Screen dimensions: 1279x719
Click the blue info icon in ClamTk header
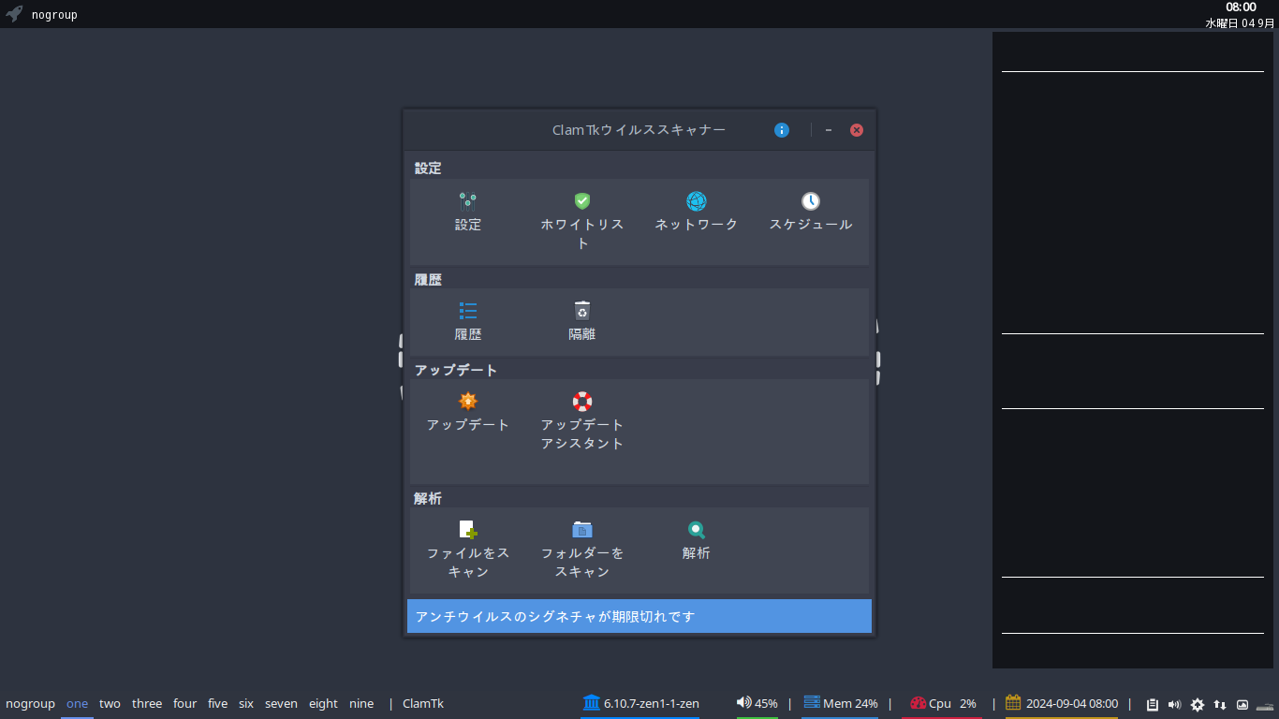[x=782, y=130]
